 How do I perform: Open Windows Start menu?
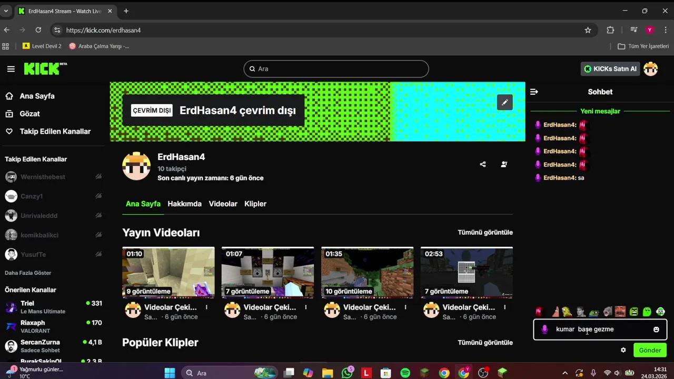[x=170, y=373]
